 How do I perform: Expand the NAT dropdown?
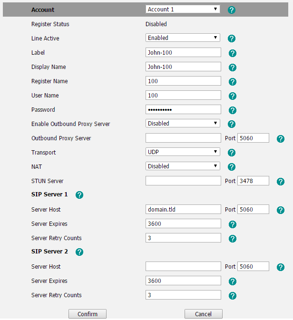[x=183, y=166]
